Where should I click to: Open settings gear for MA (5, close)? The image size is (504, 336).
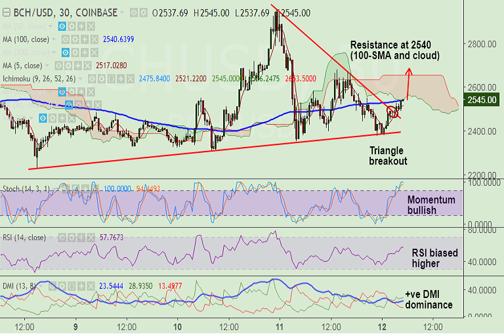68,66
